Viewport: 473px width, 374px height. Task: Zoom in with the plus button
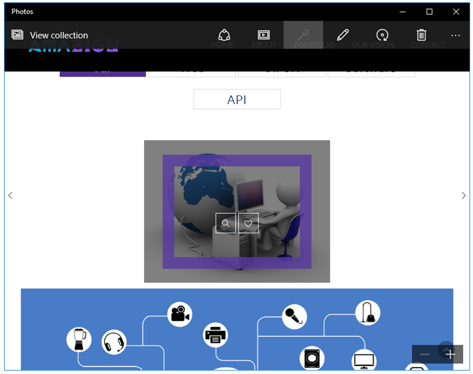coord(450,354)
